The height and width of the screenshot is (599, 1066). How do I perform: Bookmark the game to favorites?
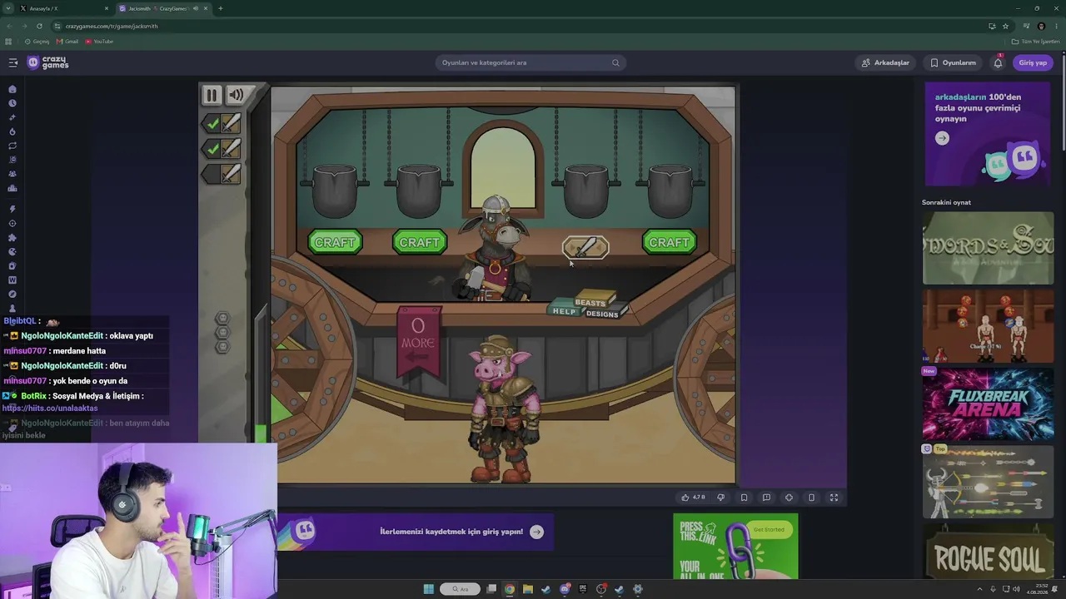coord(744,498)
